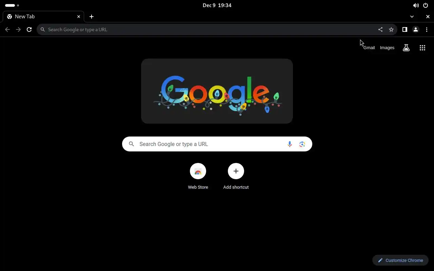Select the New Tab tab

43,17
